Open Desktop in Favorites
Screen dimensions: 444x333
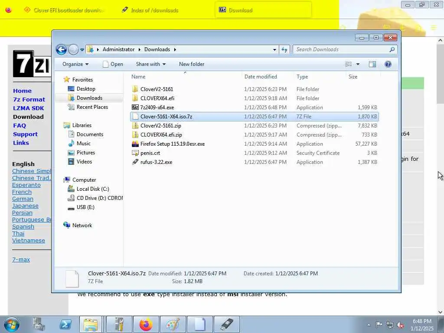click(86, 89)
